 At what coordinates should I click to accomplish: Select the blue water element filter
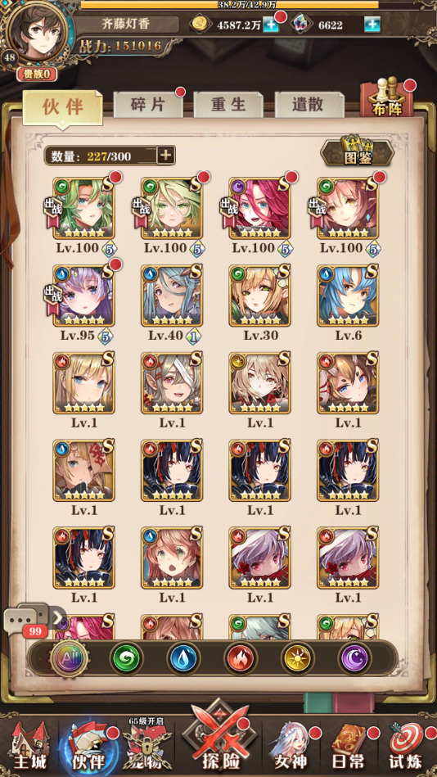183,658
